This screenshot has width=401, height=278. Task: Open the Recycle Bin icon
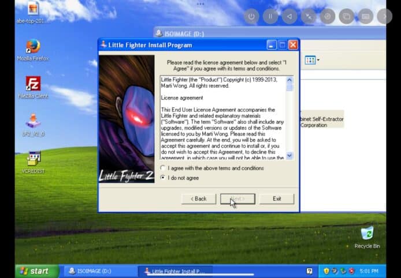(367, 234)
